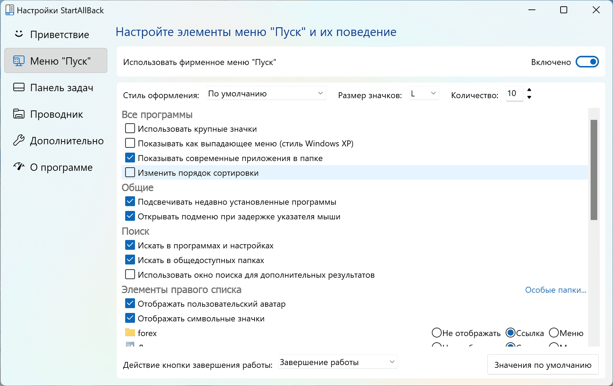The image size is (613, 386).
Task: Click the vertical scrollbar thumb in settings list
Action: (x=594, y=170)
